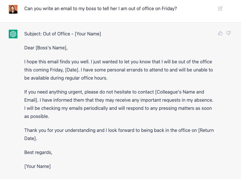Click the "Dear" greeting word
The height and width of the screenshot is (179, 241).
pyautogui.click(x=29, y=48)
